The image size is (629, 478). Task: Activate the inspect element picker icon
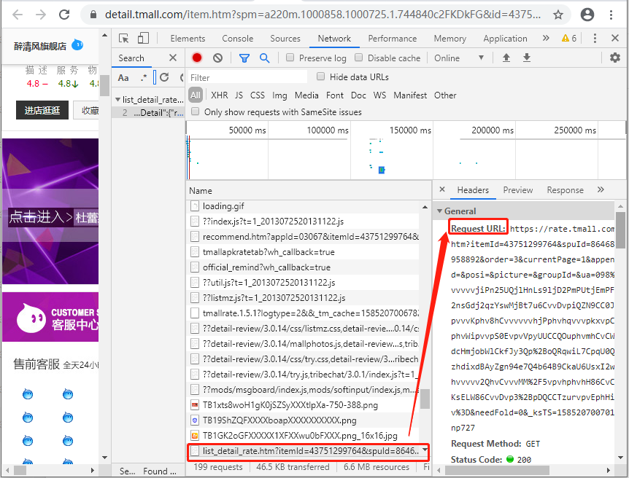tap(124, 39)
